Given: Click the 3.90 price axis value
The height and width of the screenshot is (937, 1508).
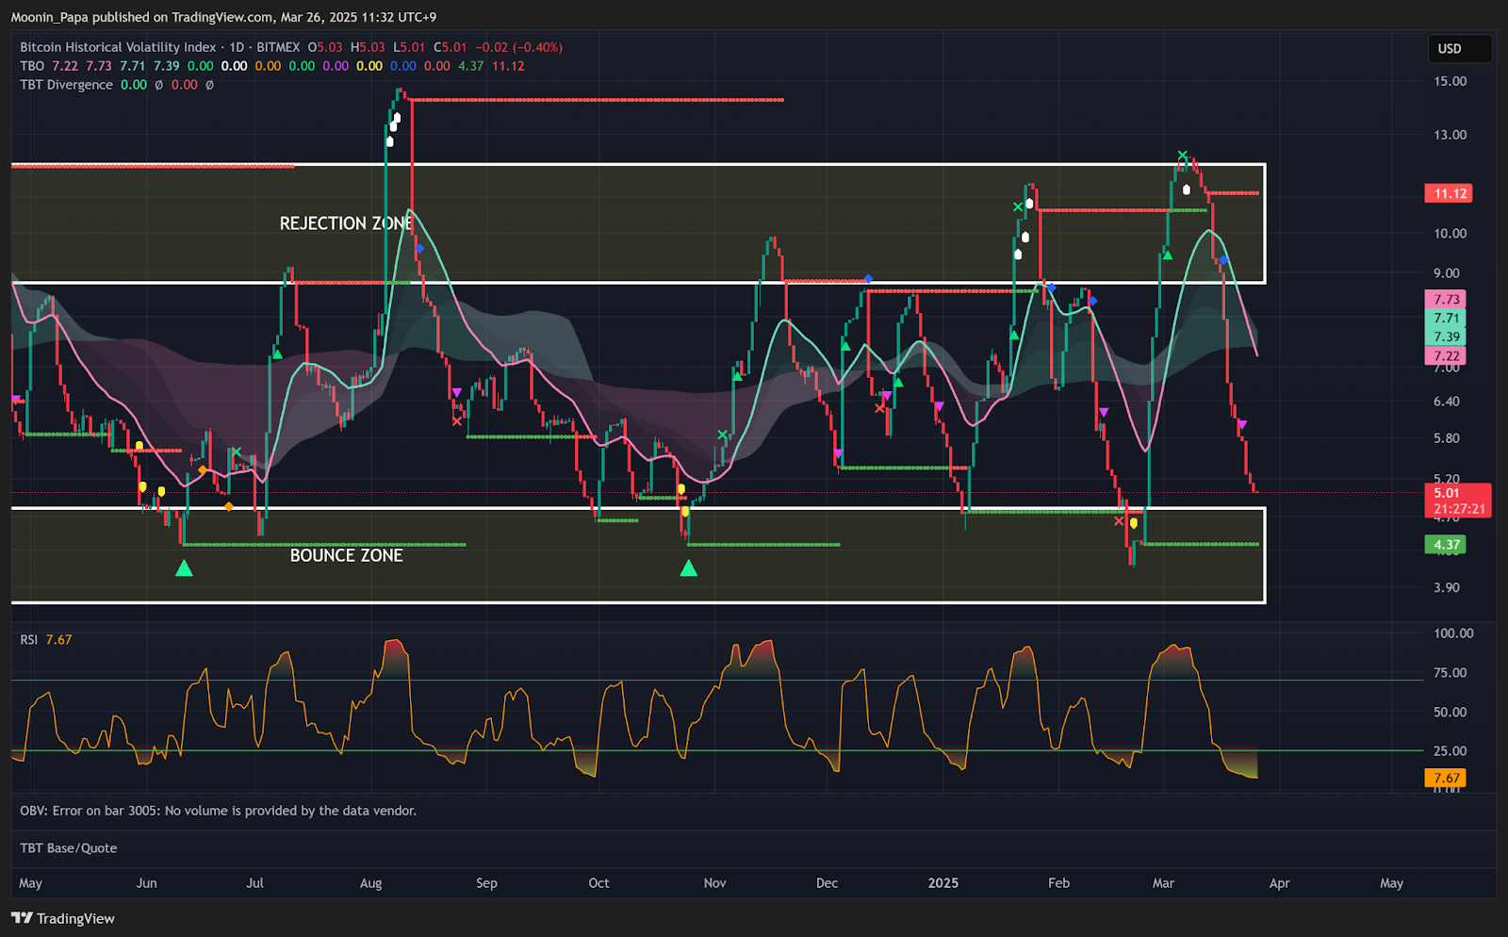Looking at the screenshot, I should point(1446,587).
